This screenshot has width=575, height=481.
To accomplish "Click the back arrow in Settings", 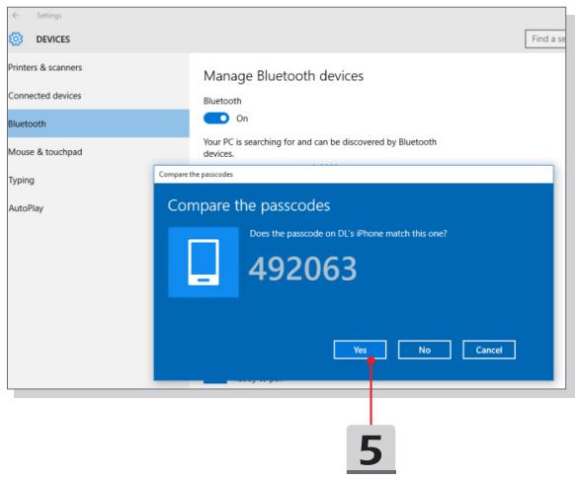I will pos(16,16).
